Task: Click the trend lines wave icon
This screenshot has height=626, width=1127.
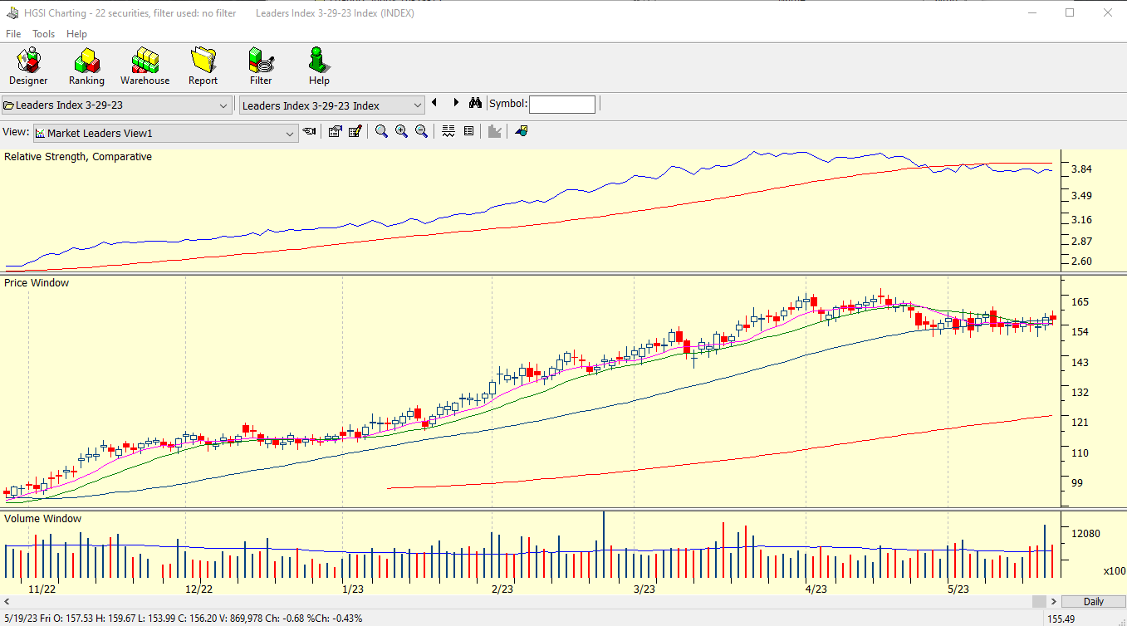Action: 448,131
